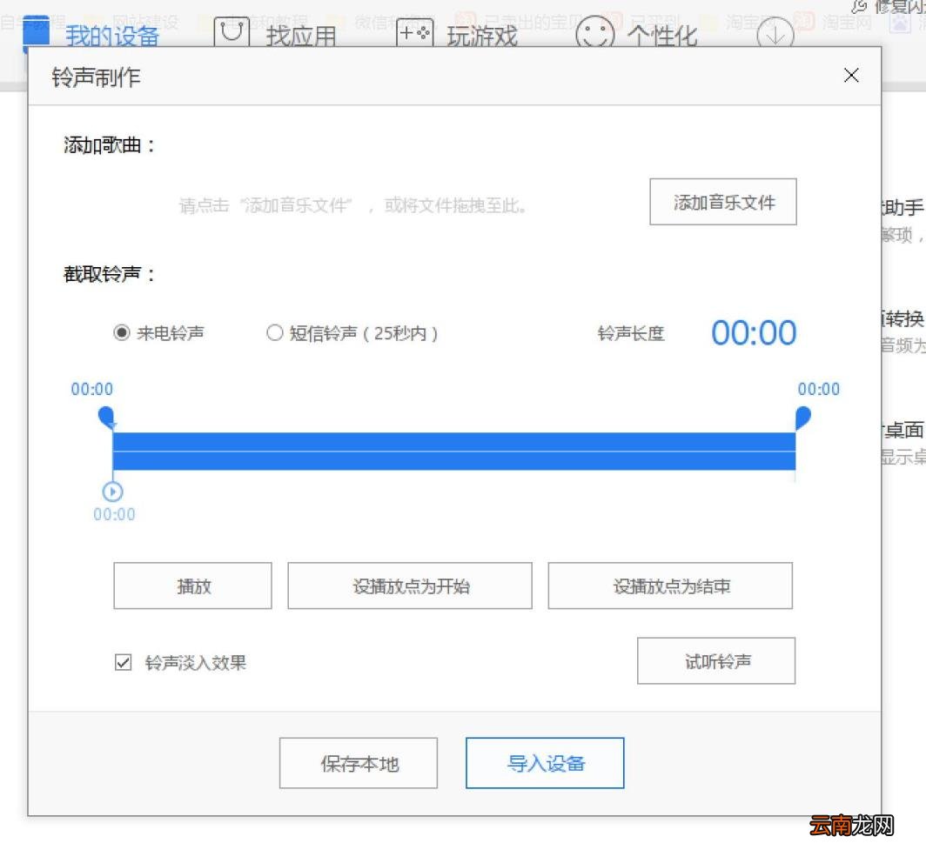Click the 导入设备 button
926x850 pixels.
[x=545, y=763]
